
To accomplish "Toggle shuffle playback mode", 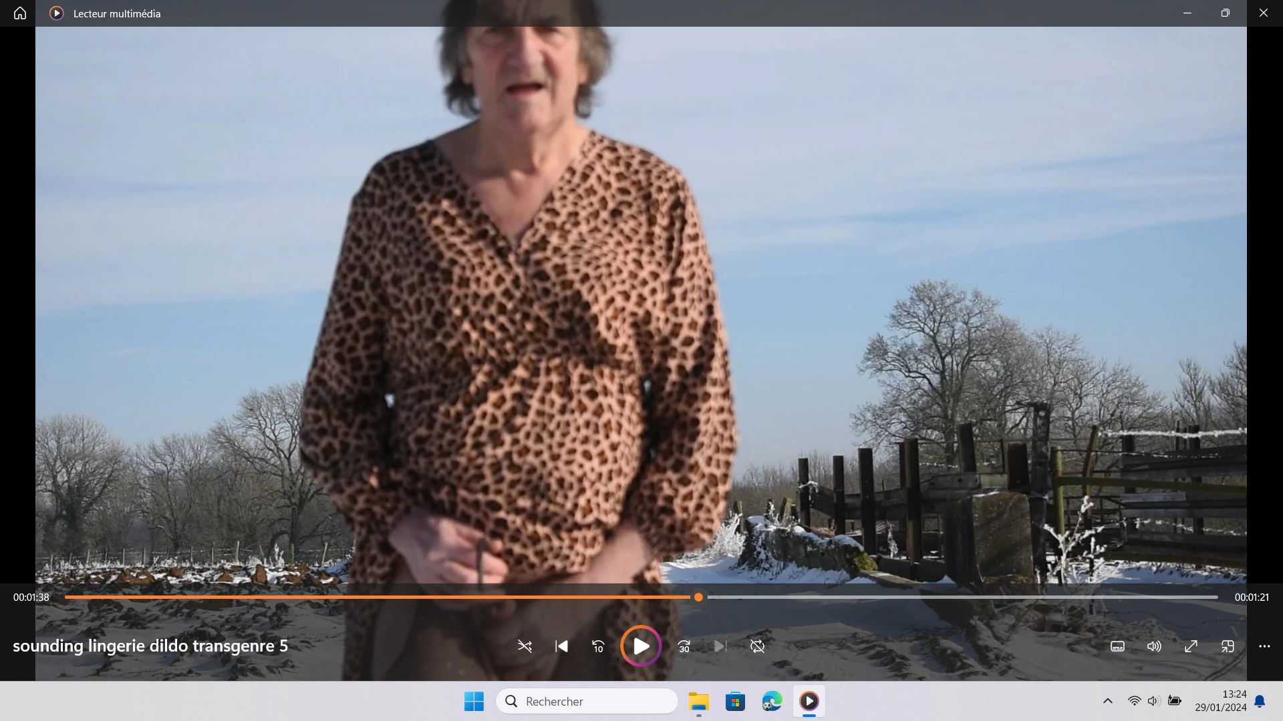I will (x=525, y=646).
